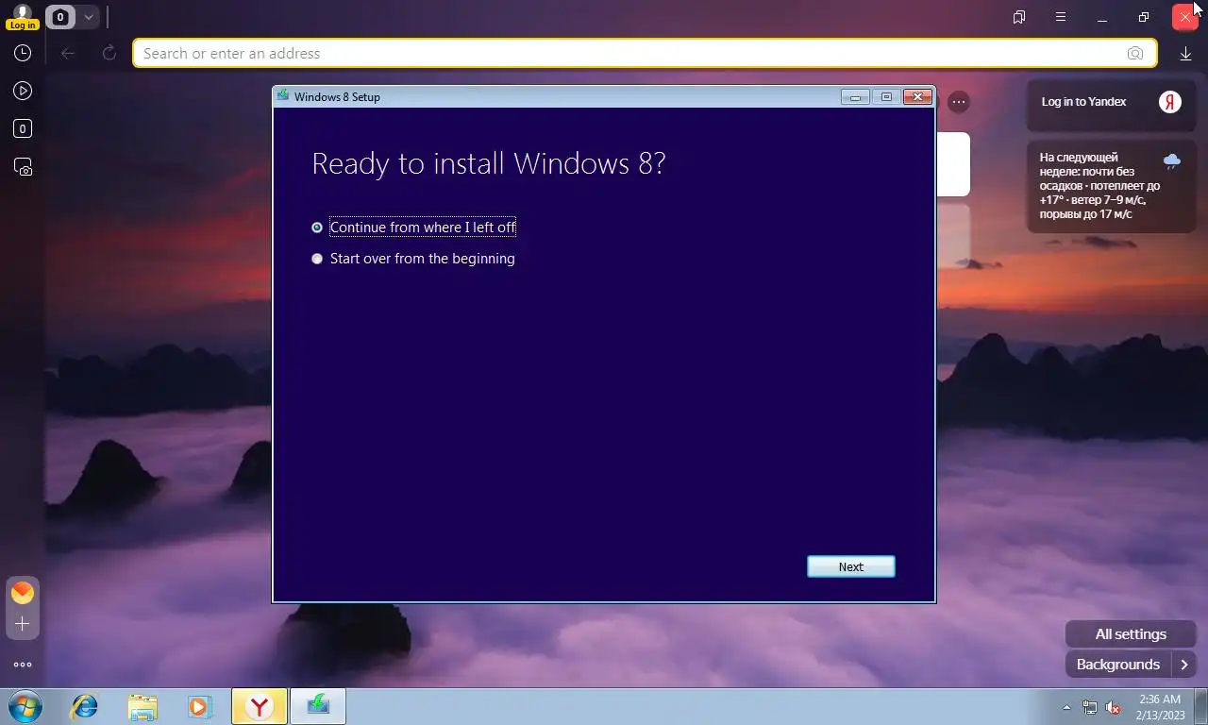Restore down the Yandex browser window
This screenshot has height=725, width=1208.
coord(1144,17)
